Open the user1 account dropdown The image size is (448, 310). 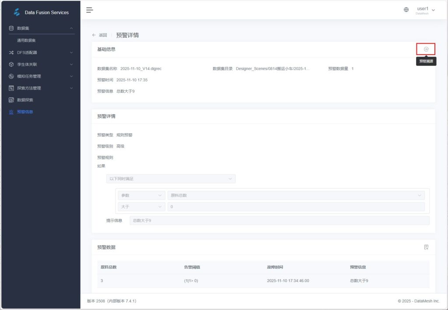pos(425,10)
